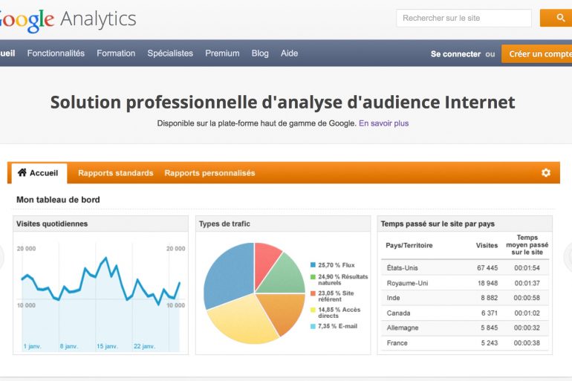The height and width of the screenshot is (381, 572).
Task: Open the Fonctionnalités menu item
Action: 56,53
